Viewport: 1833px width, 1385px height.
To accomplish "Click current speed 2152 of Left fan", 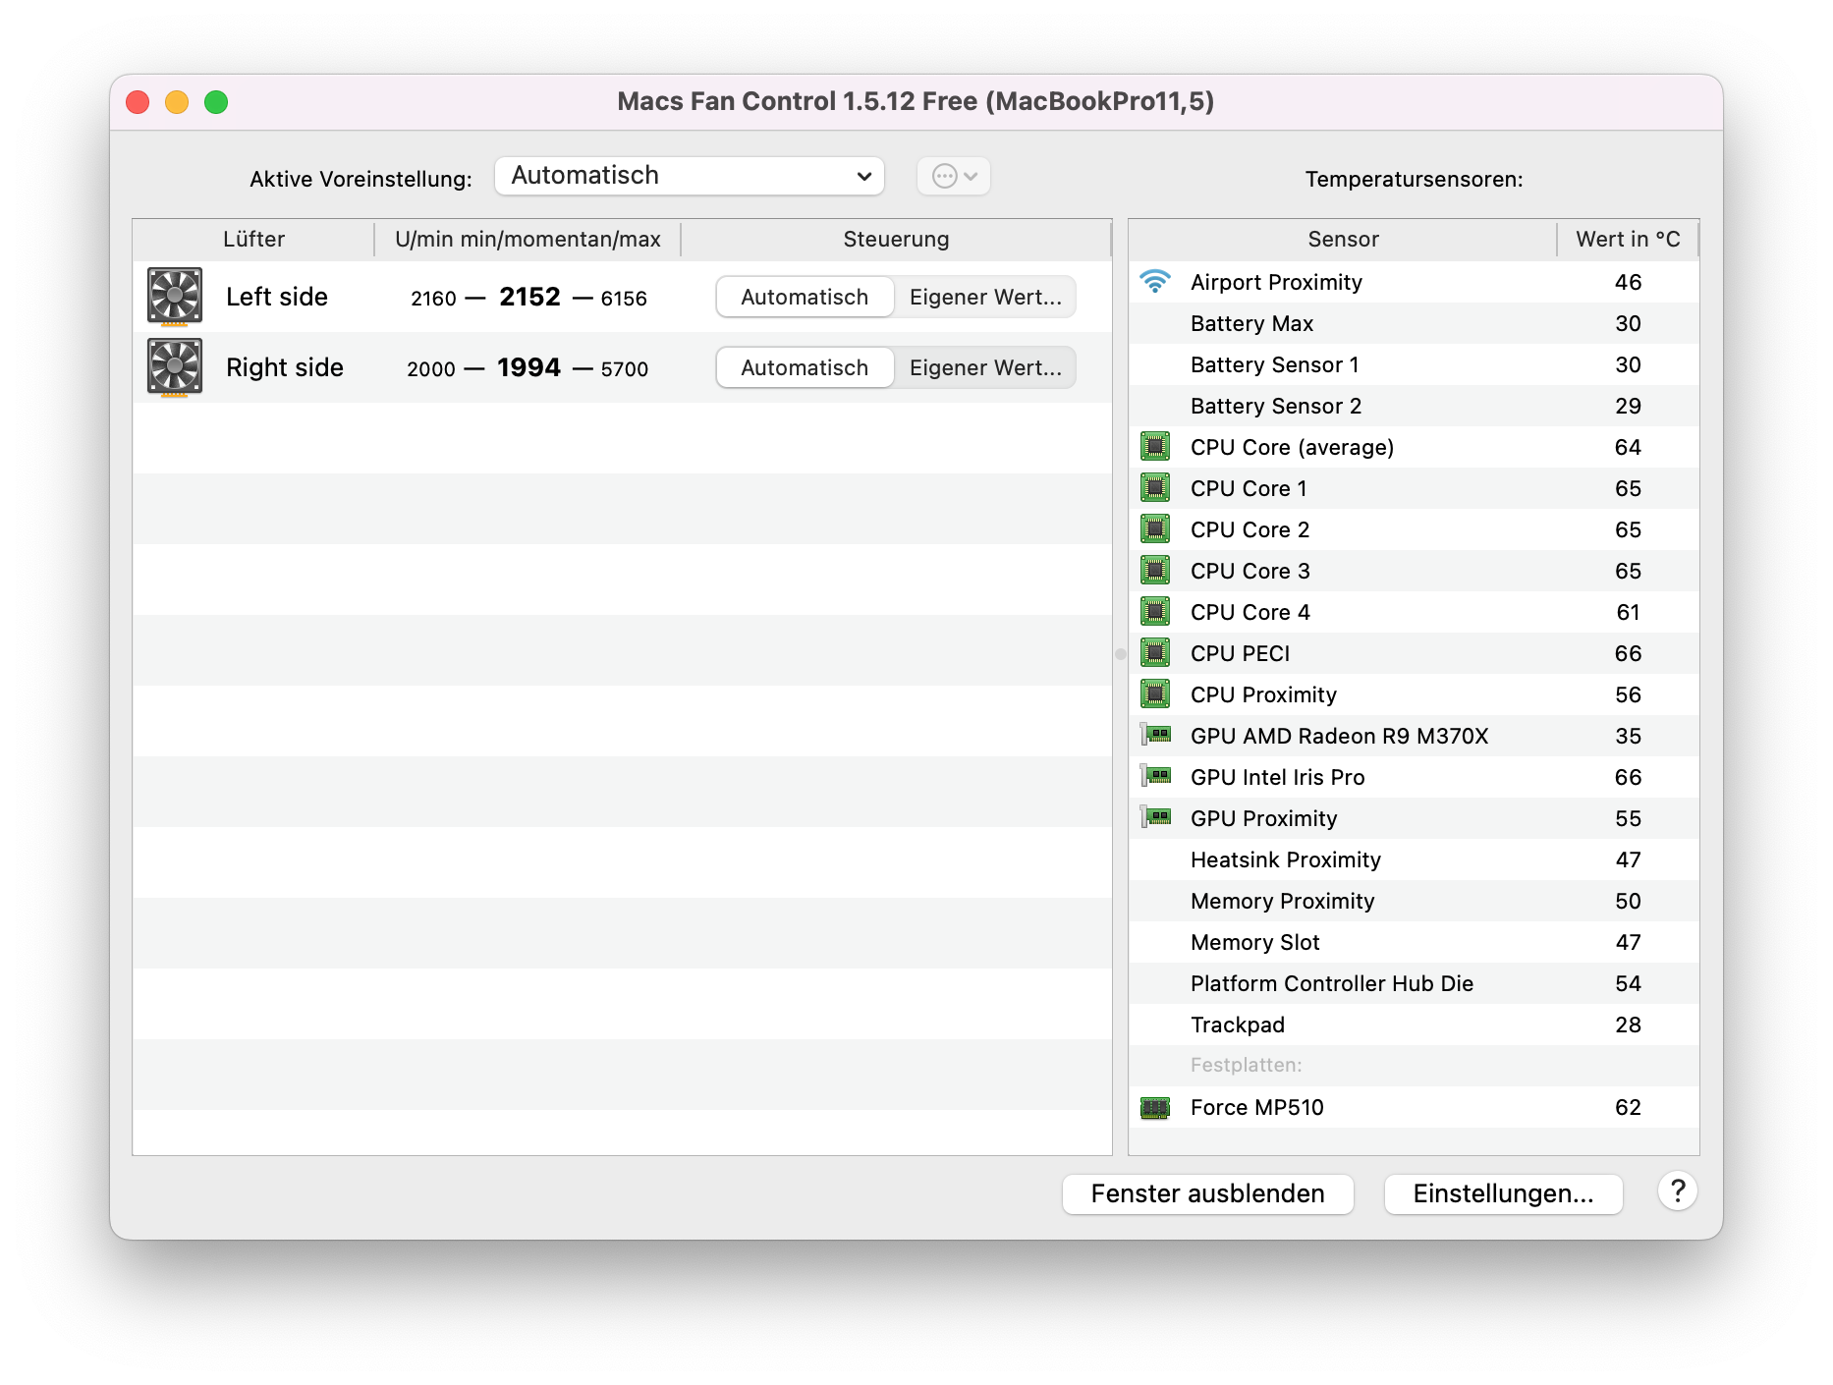I will click(529, 297).
